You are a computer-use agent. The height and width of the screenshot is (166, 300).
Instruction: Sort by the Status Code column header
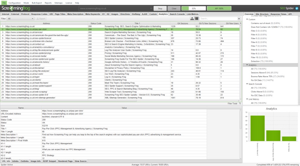(x=96, y=23)
